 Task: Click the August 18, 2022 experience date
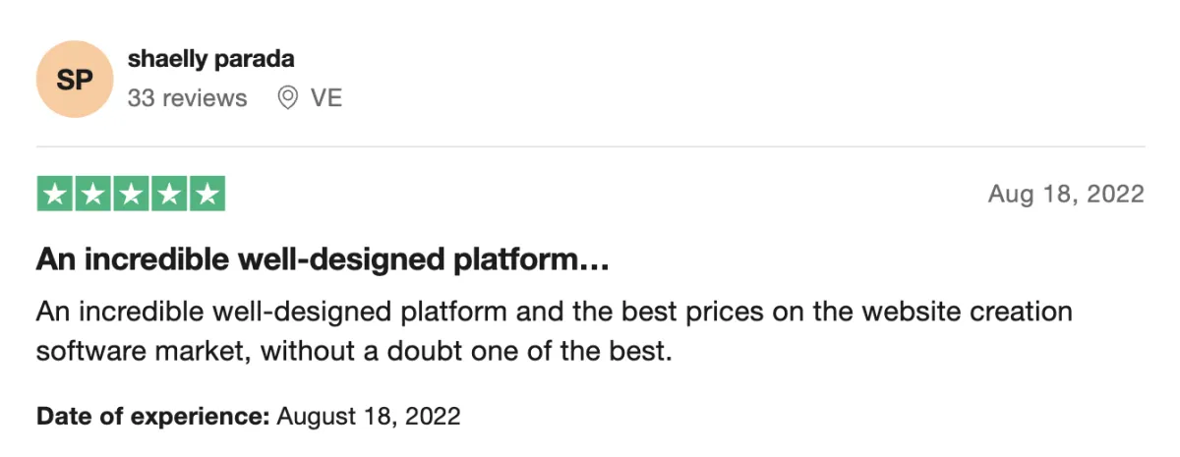(369, 416)
